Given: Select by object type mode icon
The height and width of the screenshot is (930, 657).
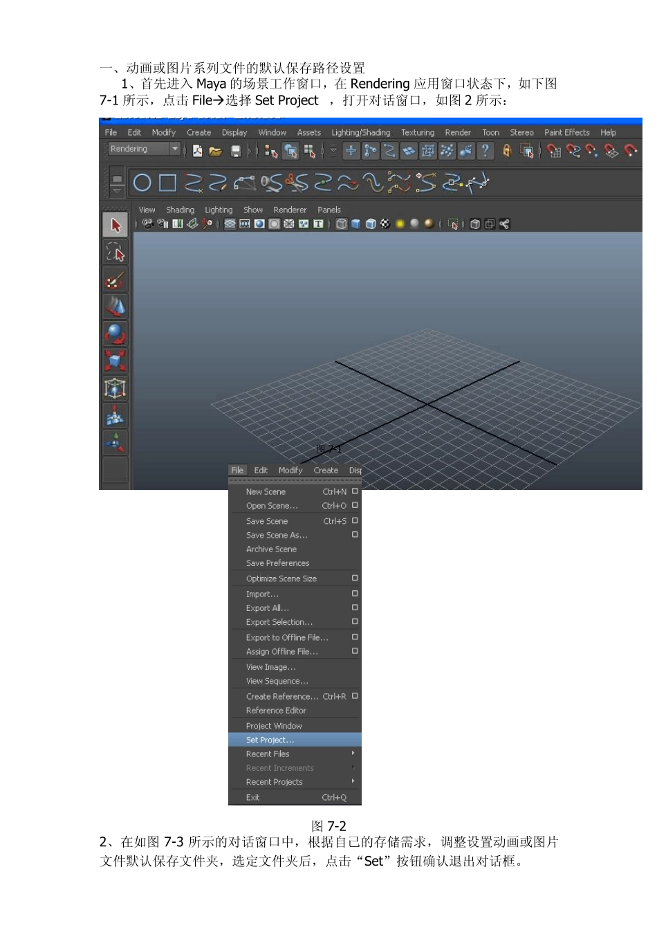Looking at the screenshot, I should tap(290, 151).
